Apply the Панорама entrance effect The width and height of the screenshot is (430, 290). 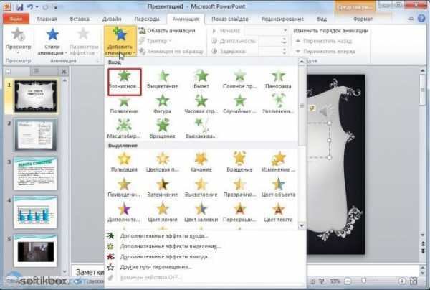(x=278, y=80)
